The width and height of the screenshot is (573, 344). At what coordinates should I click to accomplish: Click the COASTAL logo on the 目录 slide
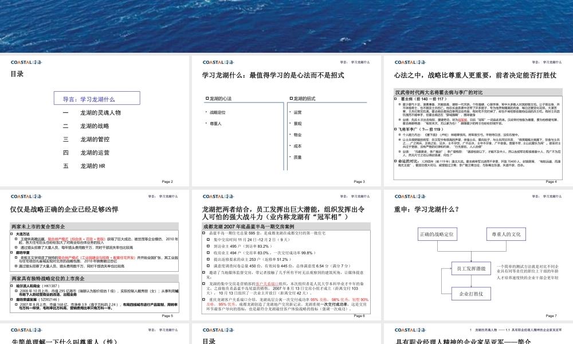pyautogui.click(x=26, y=62)
